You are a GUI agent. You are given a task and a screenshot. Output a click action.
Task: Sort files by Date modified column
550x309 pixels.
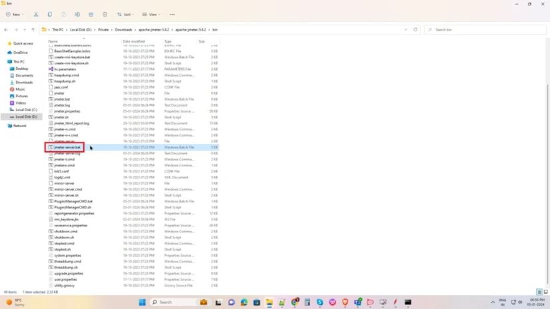133,41
